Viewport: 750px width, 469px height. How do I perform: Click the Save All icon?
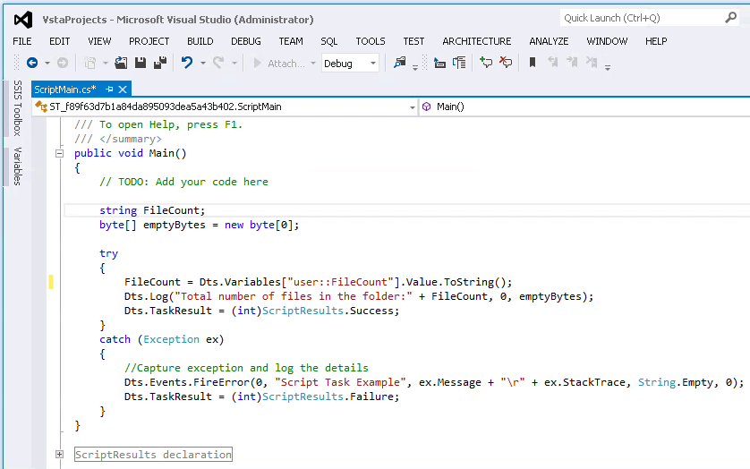[x=159, y=63]
